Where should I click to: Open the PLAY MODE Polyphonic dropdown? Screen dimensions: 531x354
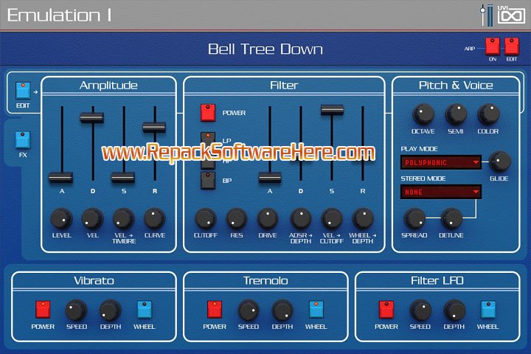coord(440,162)
